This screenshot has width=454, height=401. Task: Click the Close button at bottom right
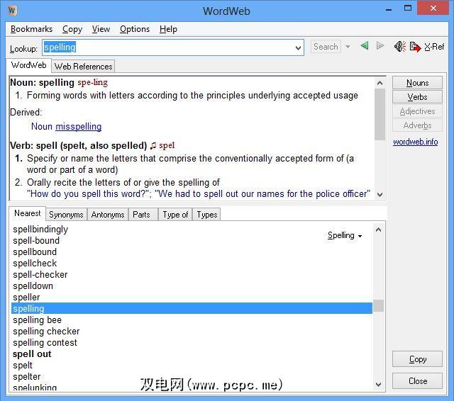coord(417,380)
